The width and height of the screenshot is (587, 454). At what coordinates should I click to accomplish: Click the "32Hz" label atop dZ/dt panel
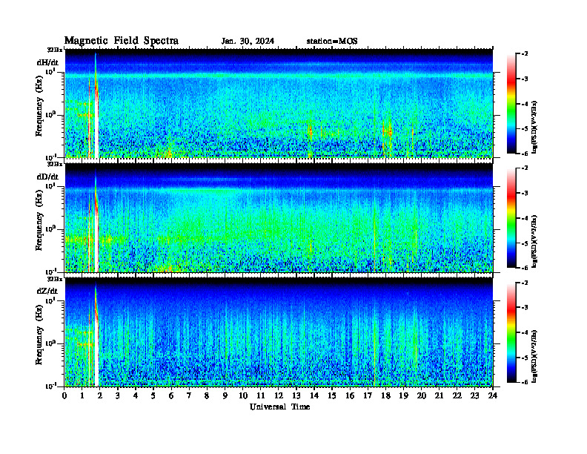coord(55,279)
